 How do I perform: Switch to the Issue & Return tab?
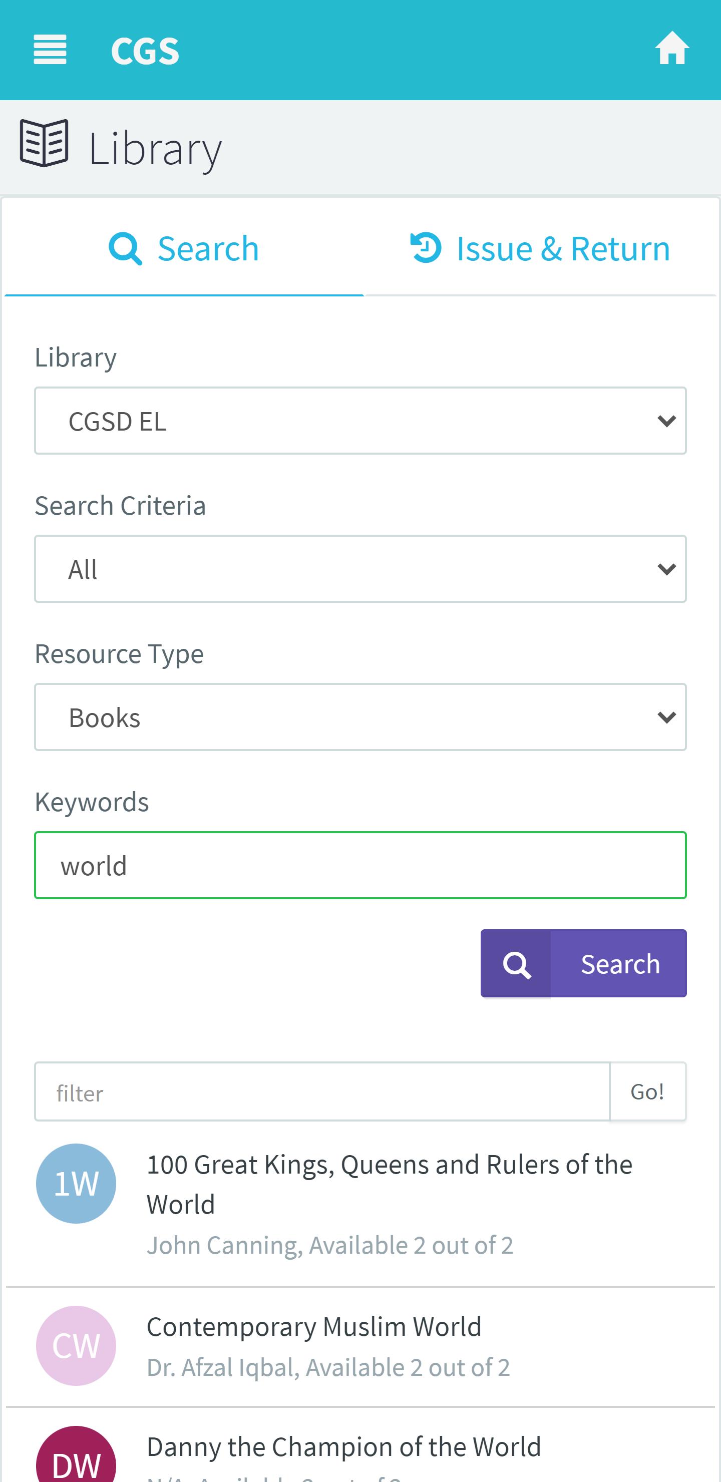click(x=540, y=249)
